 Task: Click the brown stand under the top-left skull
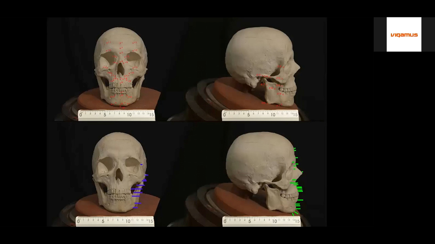tap(152, 98)
